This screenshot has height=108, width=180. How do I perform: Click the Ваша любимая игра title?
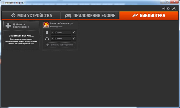[61, 23]
